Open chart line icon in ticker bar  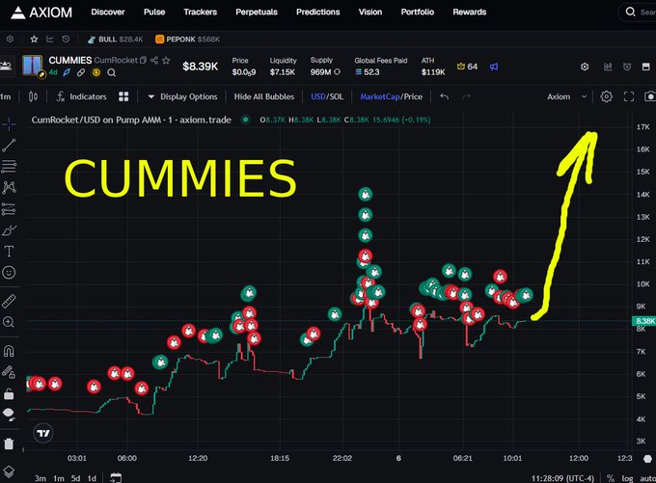[x=50, y=40]
